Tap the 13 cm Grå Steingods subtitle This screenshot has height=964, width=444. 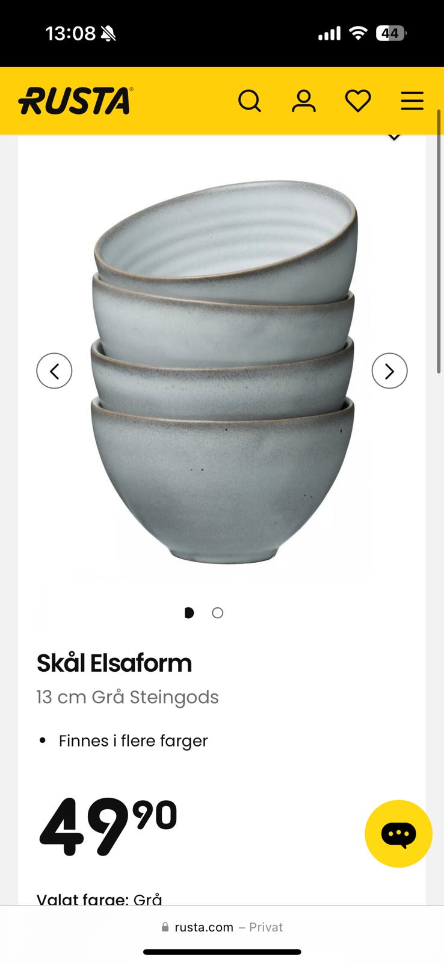pyautogui.click(x=128, y=697)
